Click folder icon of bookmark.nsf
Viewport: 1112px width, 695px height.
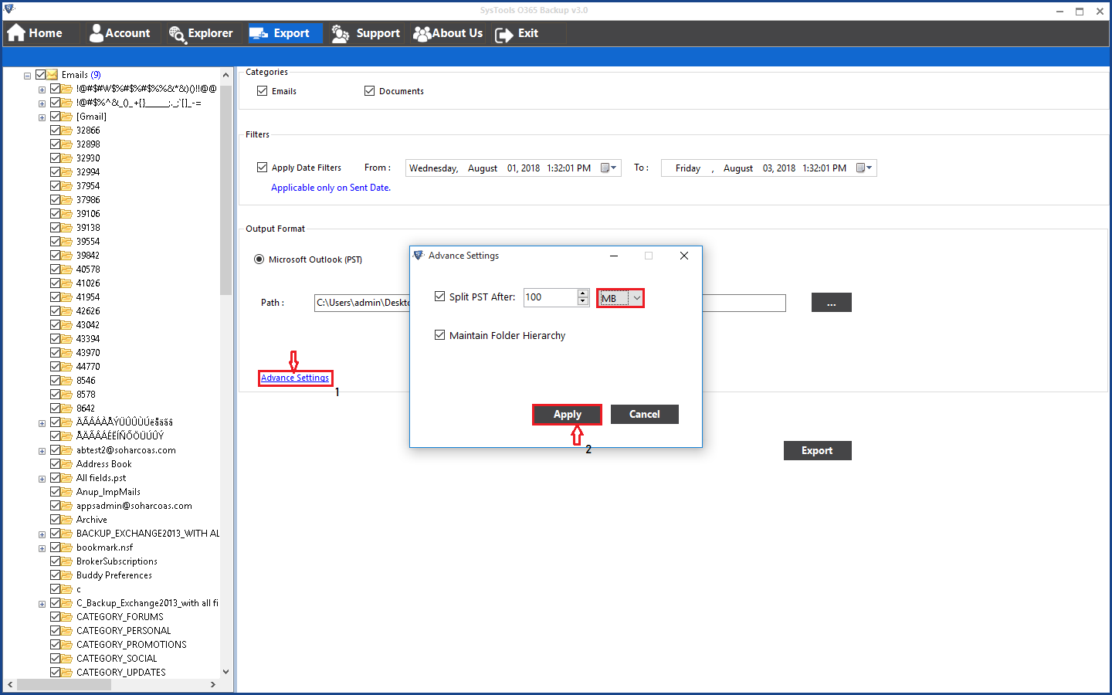tap(66, 548)
